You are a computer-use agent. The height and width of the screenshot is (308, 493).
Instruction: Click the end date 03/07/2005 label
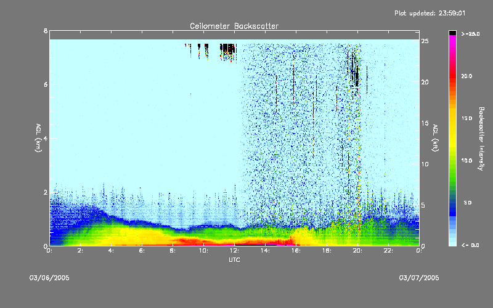click(x=419, y=278)
